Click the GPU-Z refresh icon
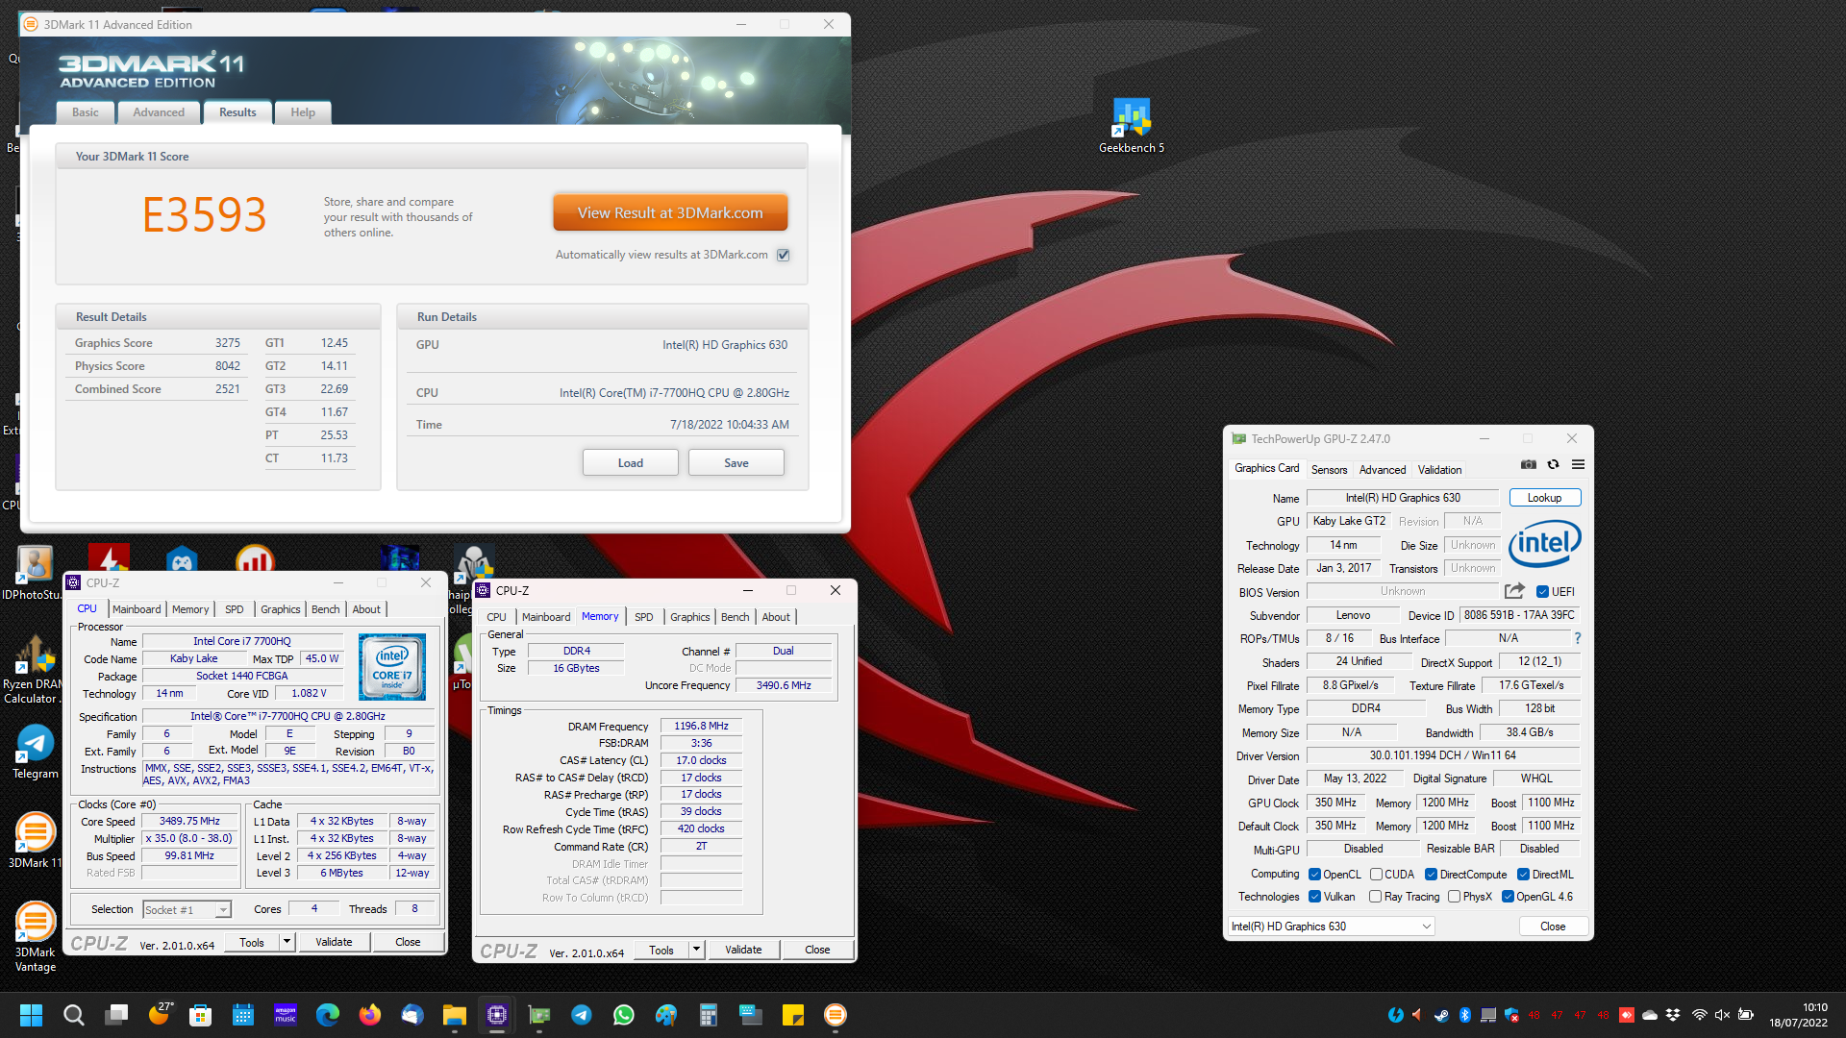This screenshot has width=1846, height=1038. (x=1553, y=464)
